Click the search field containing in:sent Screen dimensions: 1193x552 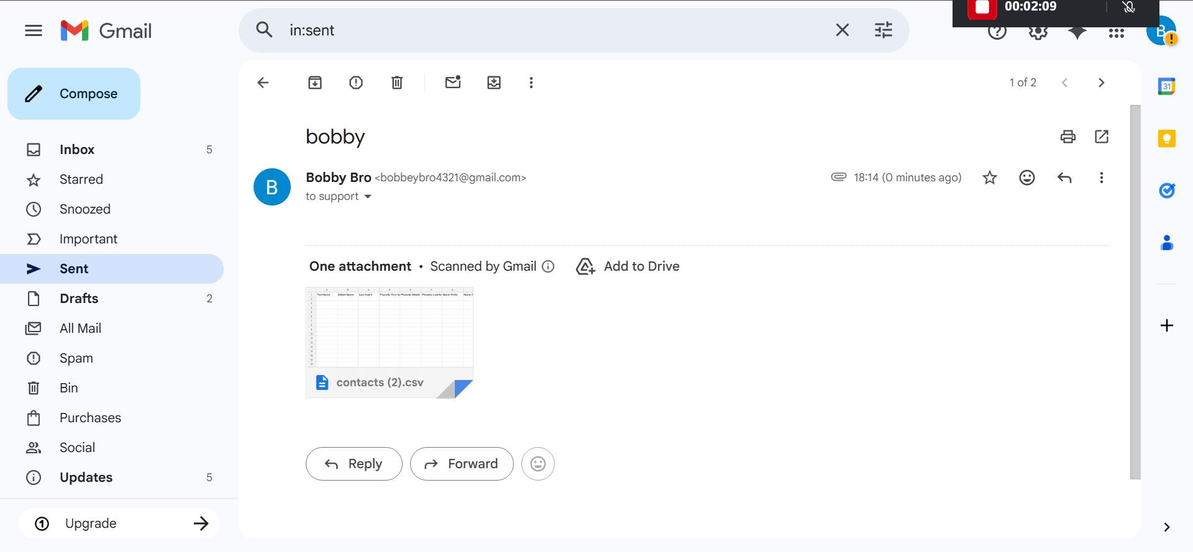[553, 30]
